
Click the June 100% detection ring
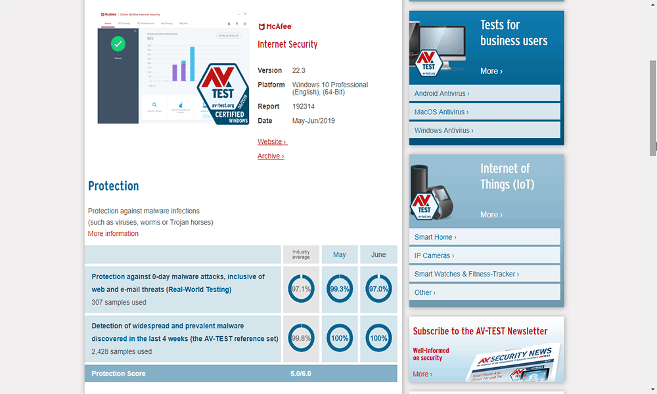click(378, 338)
